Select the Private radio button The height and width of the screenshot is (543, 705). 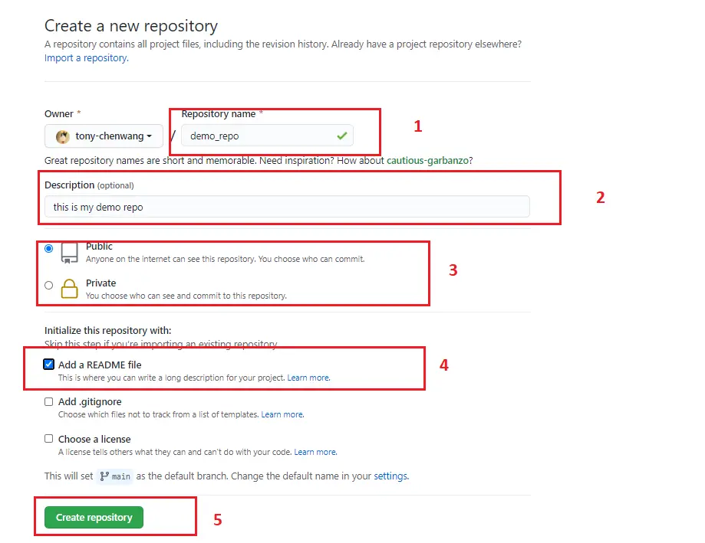(x=48, y=285)
